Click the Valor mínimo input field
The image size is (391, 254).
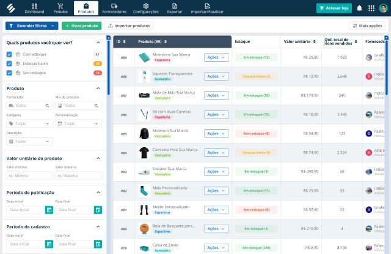pyautogui.click(x=29, y=176)
